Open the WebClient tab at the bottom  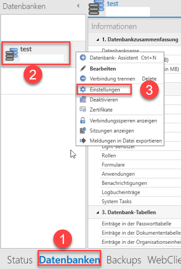(164, 260)
